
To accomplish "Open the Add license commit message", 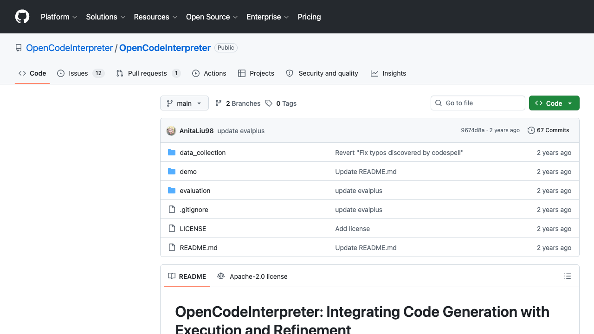I will tap(353, 229).
